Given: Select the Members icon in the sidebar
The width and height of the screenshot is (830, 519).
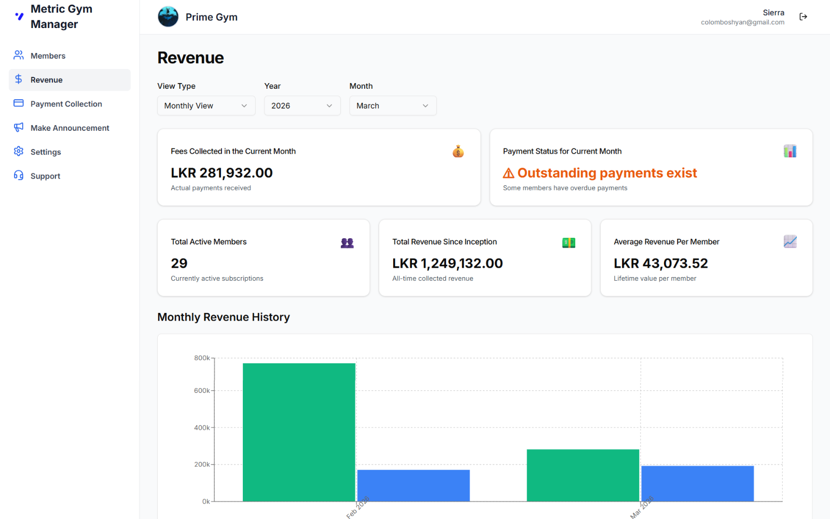Looking at the screenshot, I should 18,55.
